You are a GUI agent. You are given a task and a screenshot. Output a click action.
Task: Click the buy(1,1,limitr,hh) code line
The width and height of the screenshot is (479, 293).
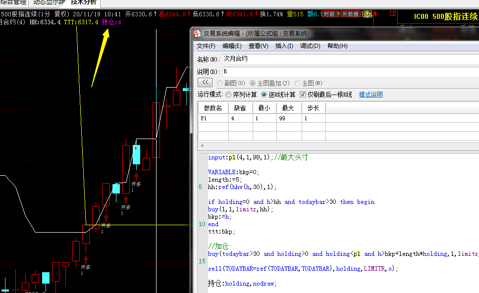[x=241, y=209]
